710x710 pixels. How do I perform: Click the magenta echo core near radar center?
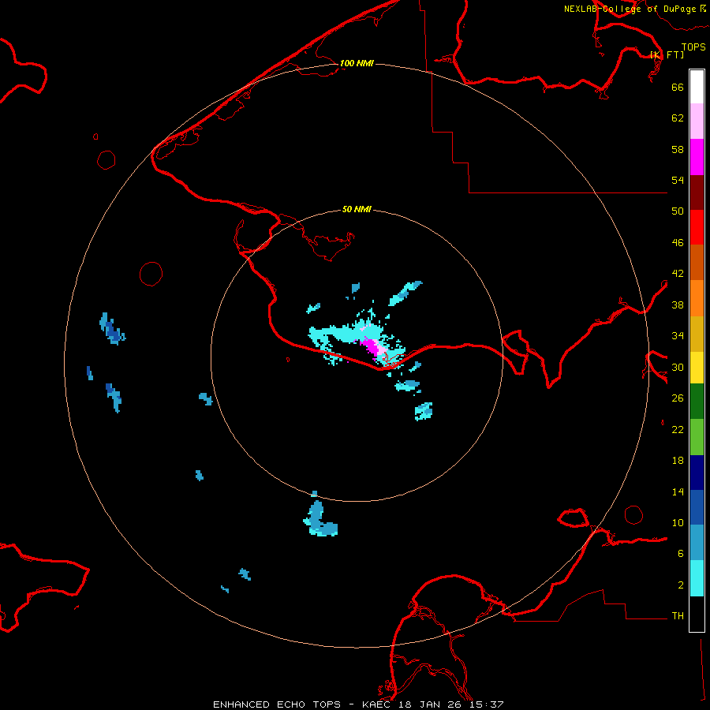pos(372,347)
